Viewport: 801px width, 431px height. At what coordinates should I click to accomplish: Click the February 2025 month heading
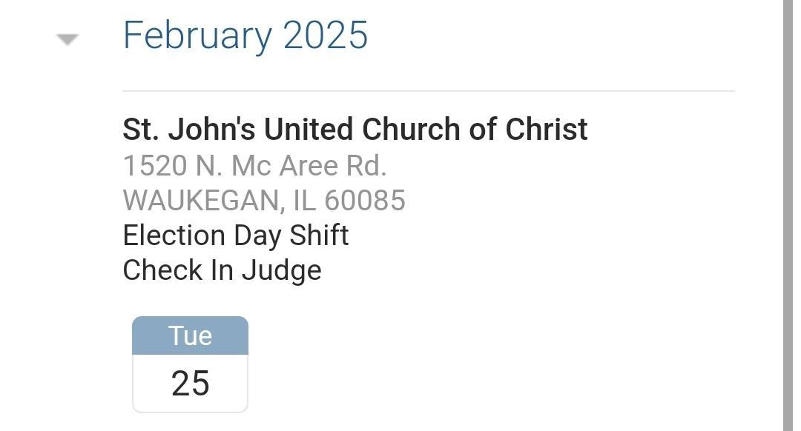tap(245, 36)
